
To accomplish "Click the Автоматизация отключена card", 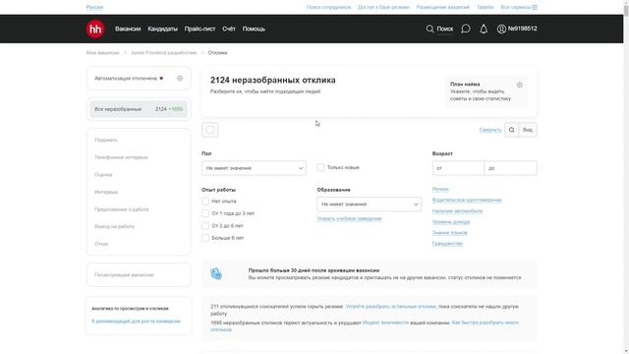I will pyautogui.click(x=139, y=79).
